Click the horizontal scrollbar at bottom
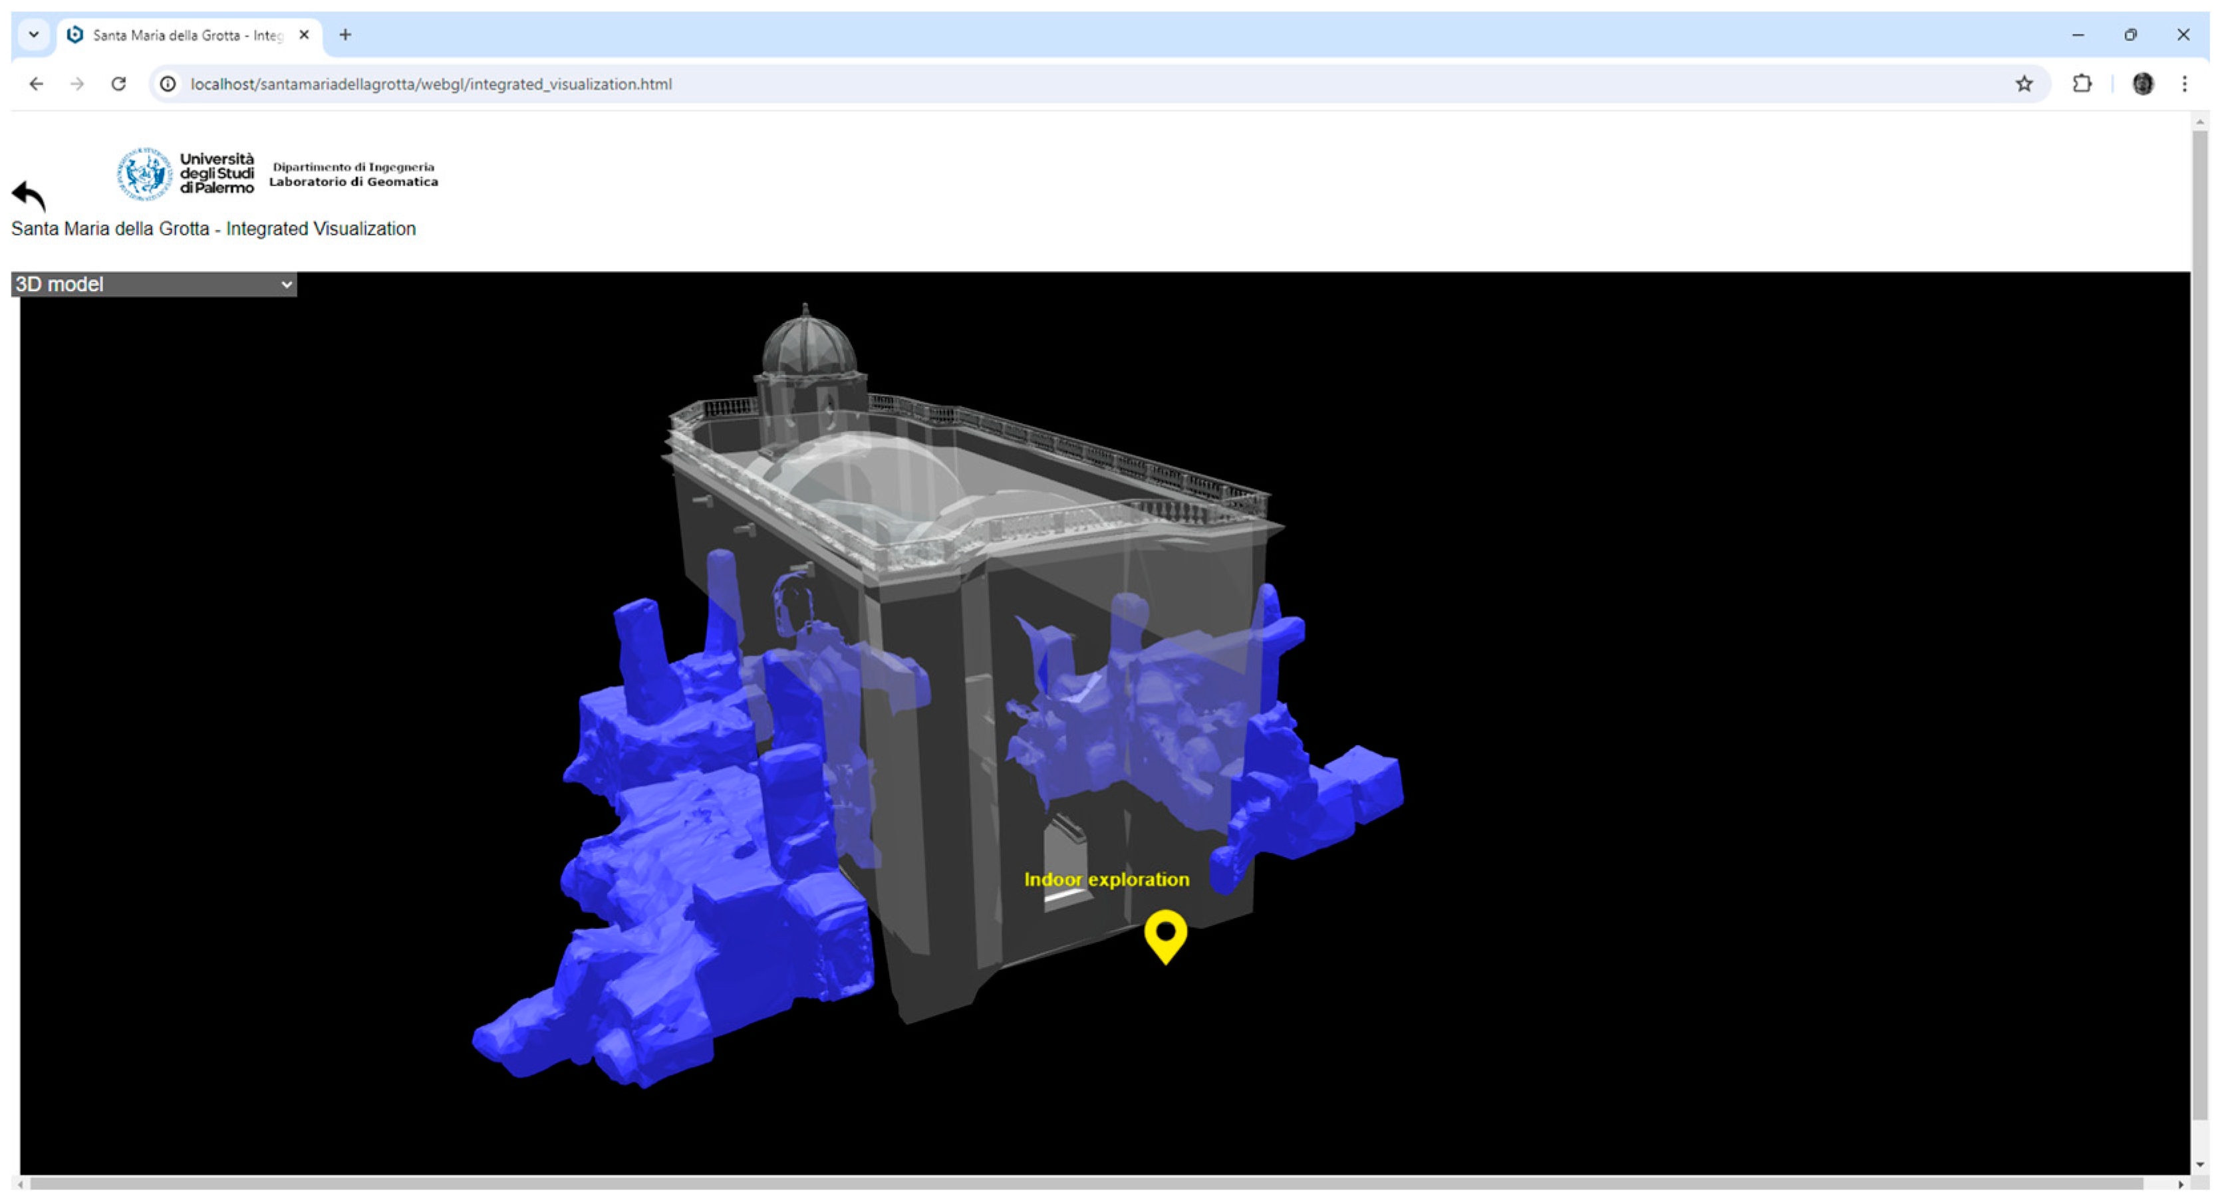2222x1204 pixels. [x=1087, y=1183]
